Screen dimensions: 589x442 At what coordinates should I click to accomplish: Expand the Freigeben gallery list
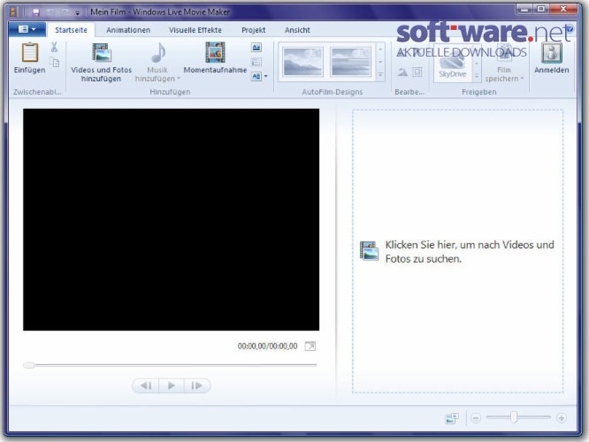(477, 76)
